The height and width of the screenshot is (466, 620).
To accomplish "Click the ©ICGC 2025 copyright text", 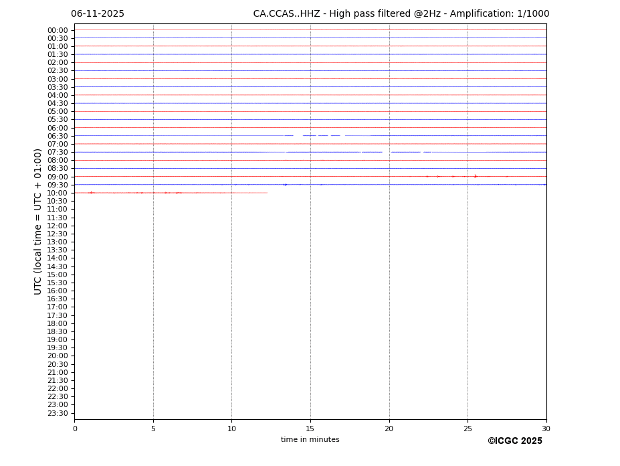I will point(514,441).
